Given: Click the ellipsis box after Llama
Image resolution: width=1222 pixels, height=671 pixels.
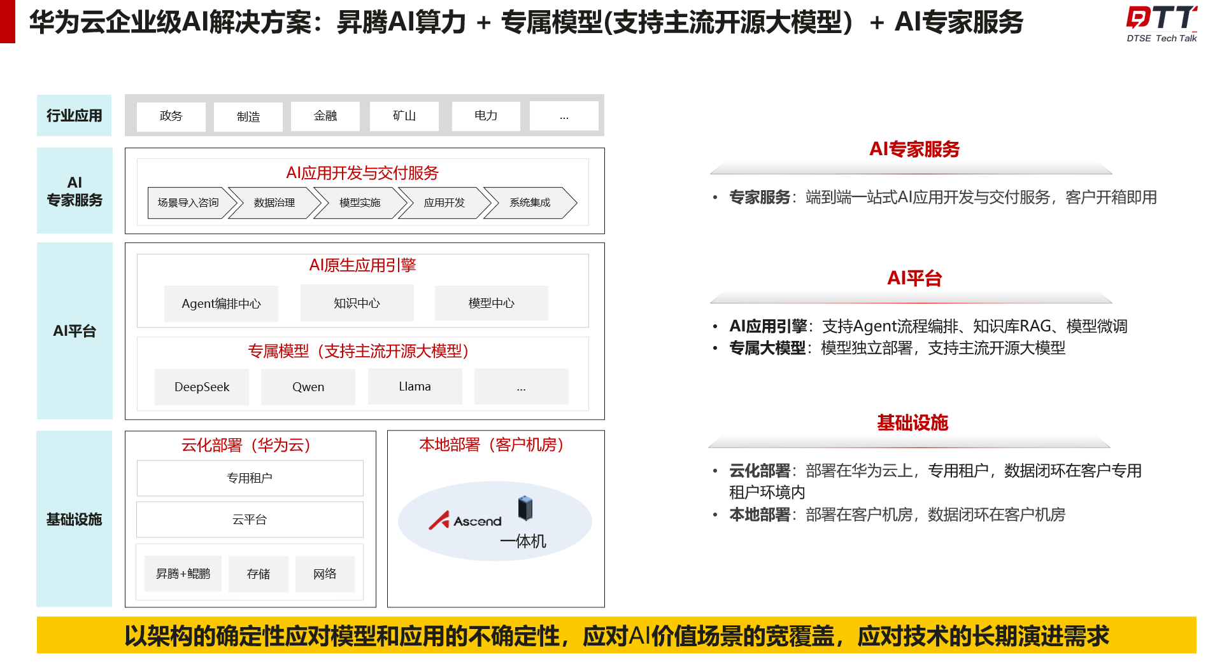Looking at the screenshot, I should 521,386.
